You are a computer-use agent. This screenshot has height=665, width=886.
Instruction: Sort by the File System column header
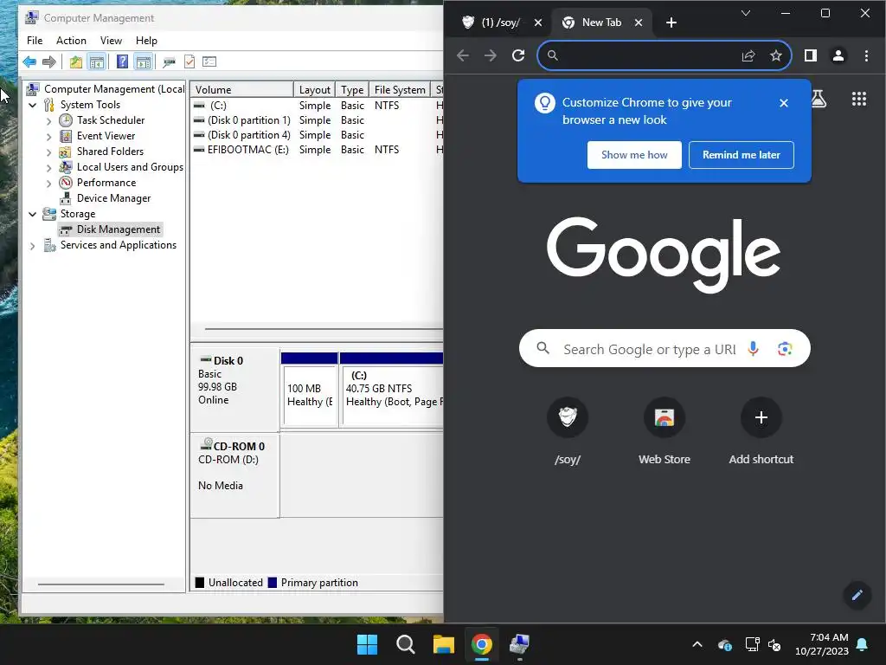click(400, 89)
